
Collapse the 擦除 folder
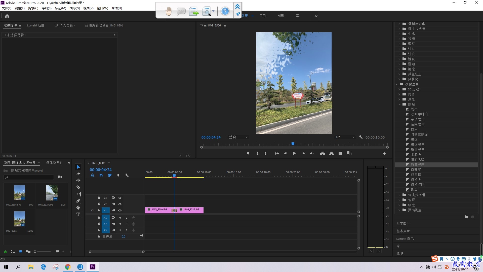(x=399, y=104)
